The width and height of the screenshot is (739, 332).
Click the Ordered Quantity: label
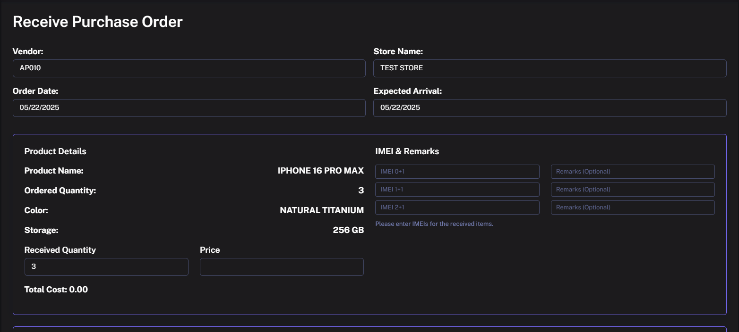[x=60, y=191]
